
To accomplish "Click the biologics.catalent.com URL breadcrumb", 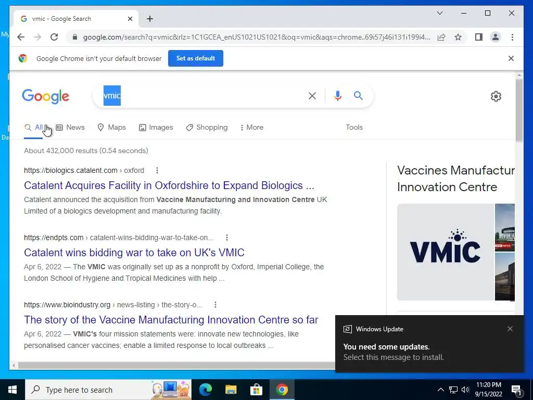I will pyautogui.click(x=84, y=170).
